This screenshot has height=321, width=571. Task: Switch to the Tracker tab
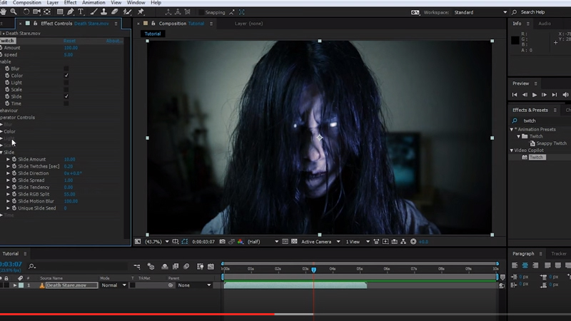tap(558, 253)
